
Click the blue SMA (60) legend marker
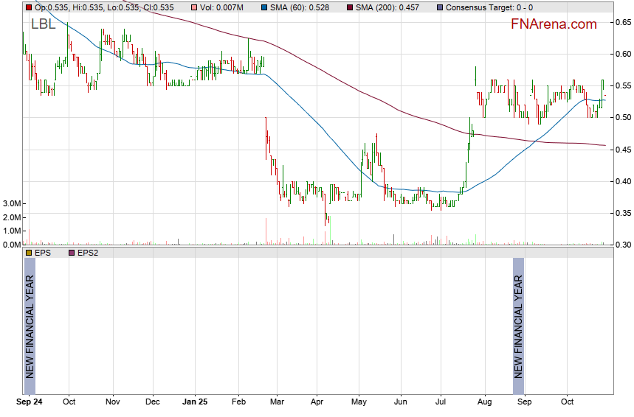click(263, 7)
